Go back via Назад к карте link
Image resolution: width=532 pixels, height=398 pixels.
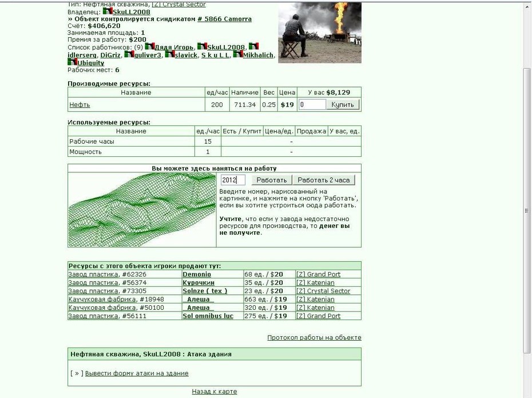point(215,392)
